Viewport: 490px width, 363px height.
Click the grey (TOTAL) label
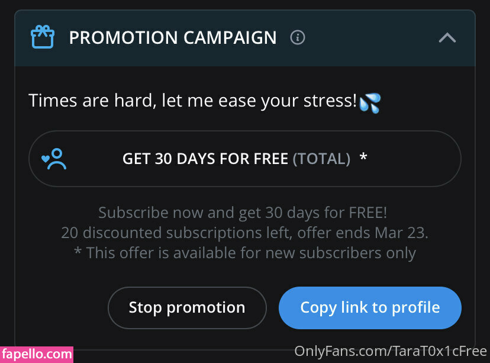coord(321,159)
